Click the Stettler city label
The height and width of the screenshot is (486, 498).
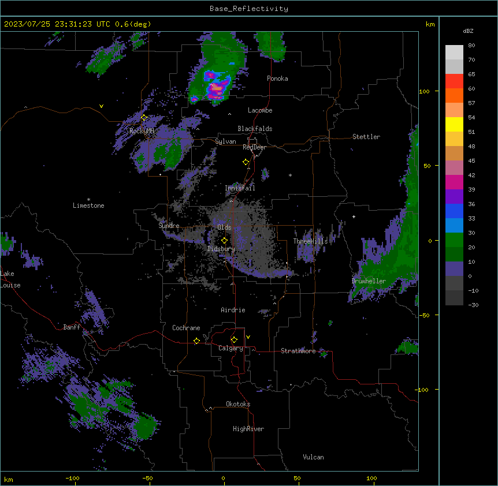pos(366,137)
